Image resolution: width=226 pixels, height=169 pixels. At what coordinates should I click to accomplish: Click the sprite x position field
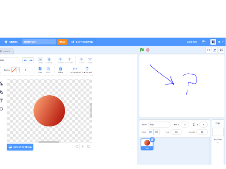coord(185,124)
